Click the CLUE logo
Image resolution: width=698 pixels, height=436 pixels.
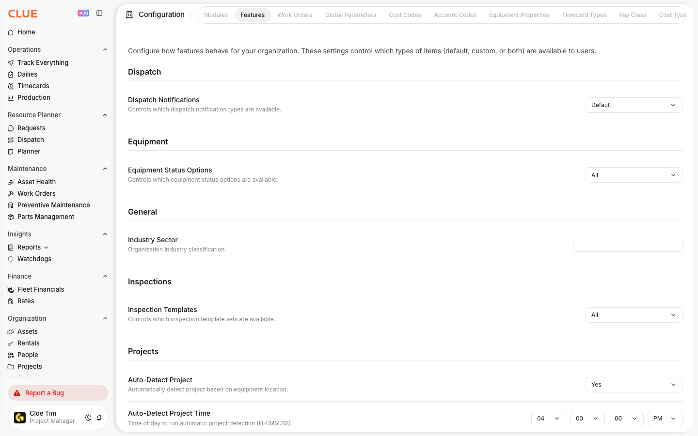pos(23,14)
